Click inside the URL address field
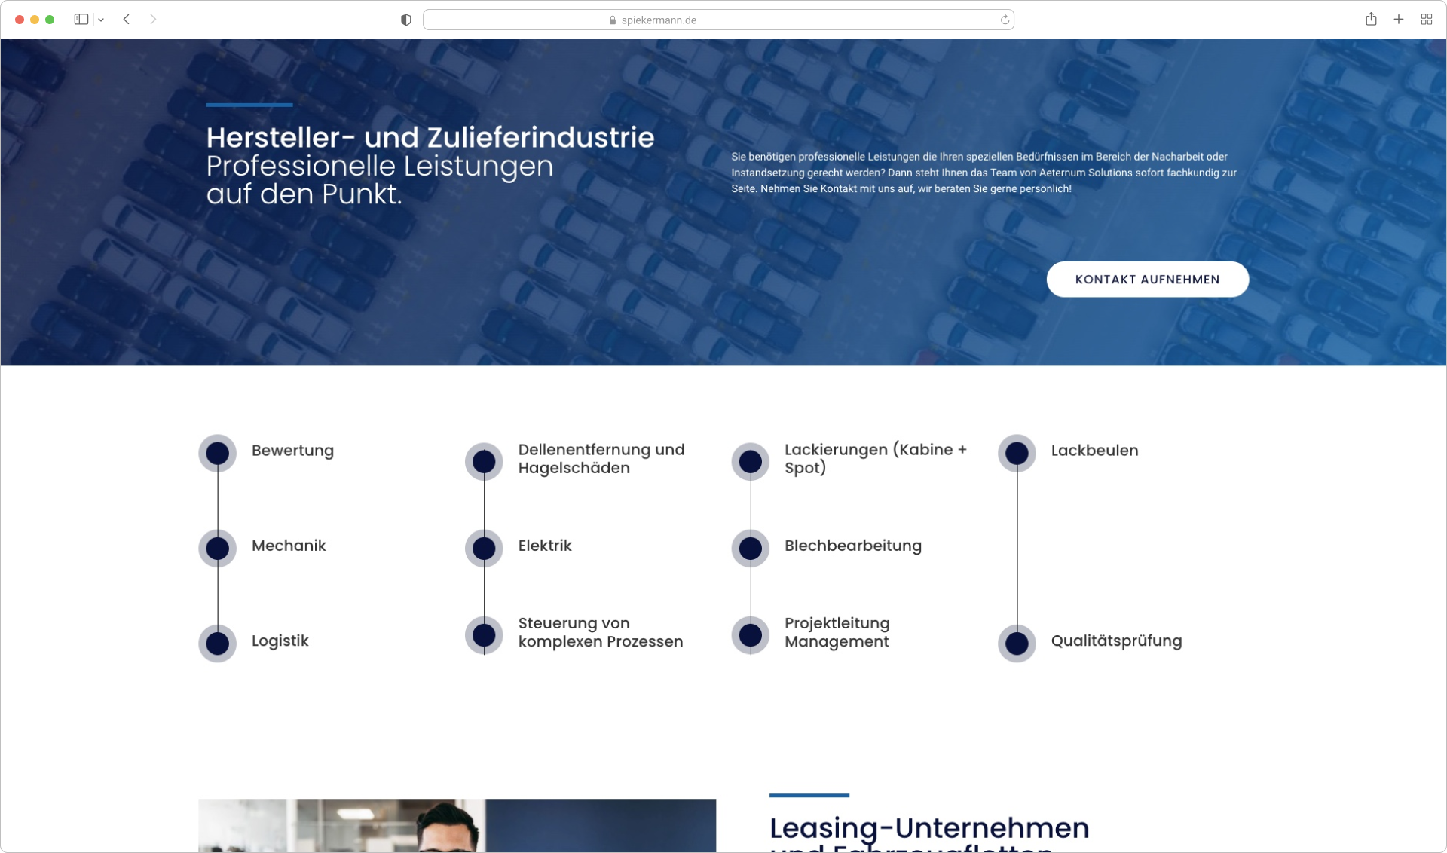Viewport: 1447px width, 853px height. point(720,20)
